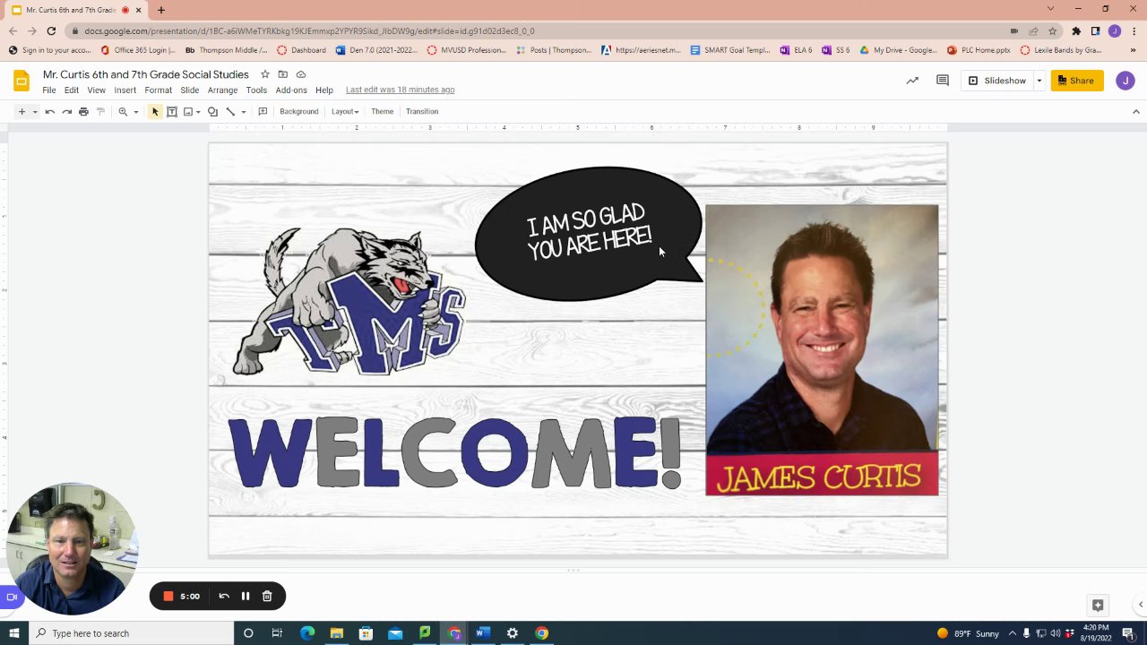Click the Transition button
The image size is (1147, 645).
pos(422,112)
